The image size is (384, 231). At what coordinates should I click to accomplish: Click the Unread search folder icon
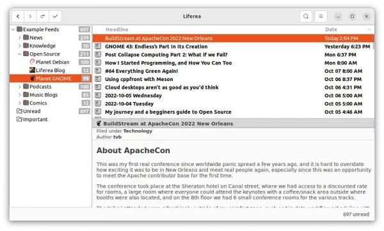19,111
